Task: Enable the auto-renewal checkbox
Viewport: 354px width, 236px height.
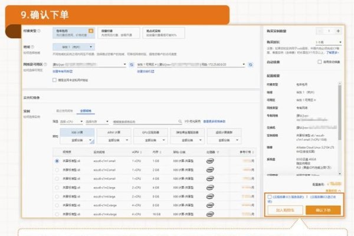Action: (x=319, y=61)
